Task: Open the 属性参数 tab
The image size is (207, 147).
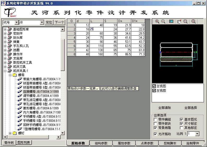Action: (x=124, y=143)
